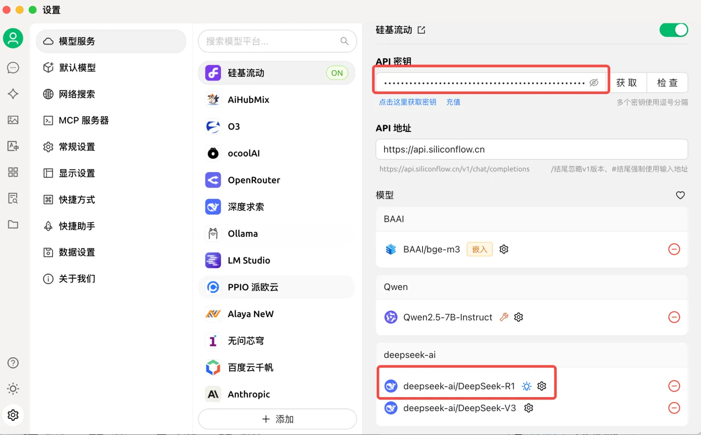
Task: Click the 添加 add provider button
Action: (277, 419)
